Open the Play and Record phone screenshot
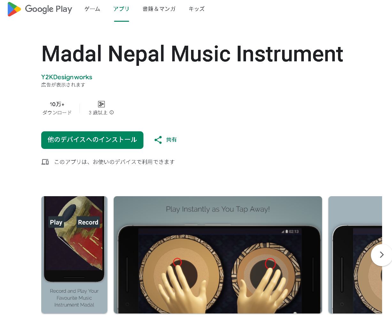Viewport: 392px width, 324px height. (x=74, y=255)
